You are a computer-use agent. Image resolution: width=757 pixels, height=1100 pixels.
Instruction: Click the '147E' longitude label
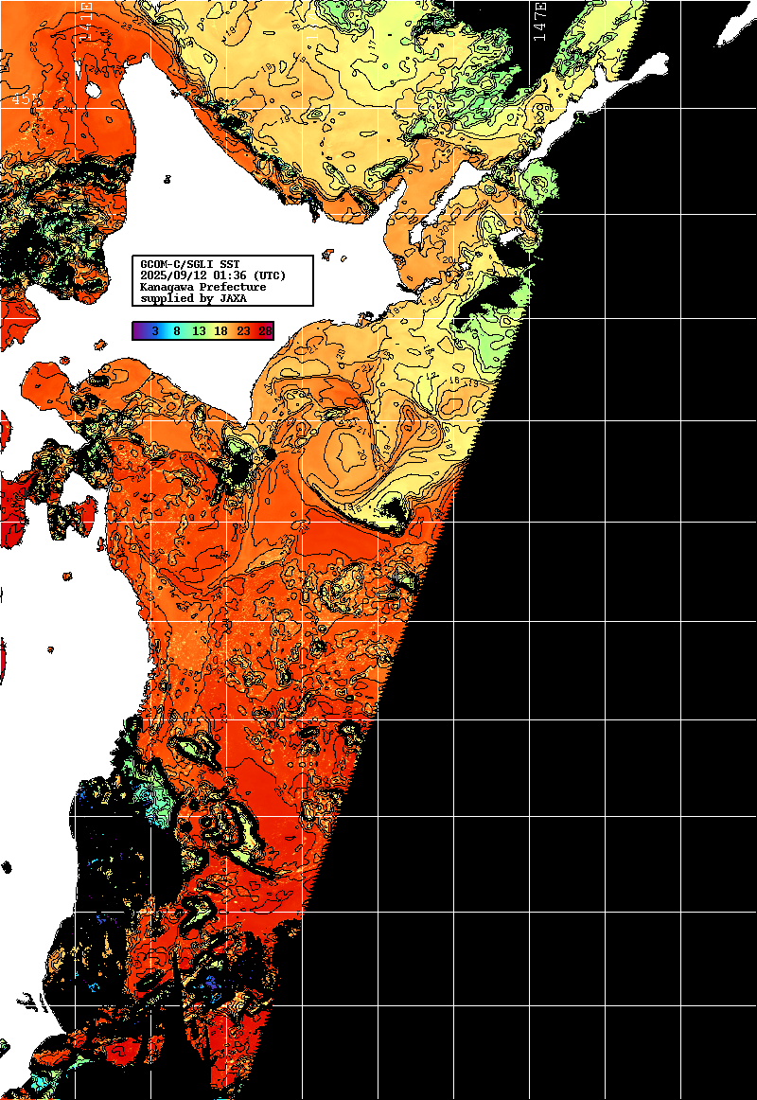540,22
